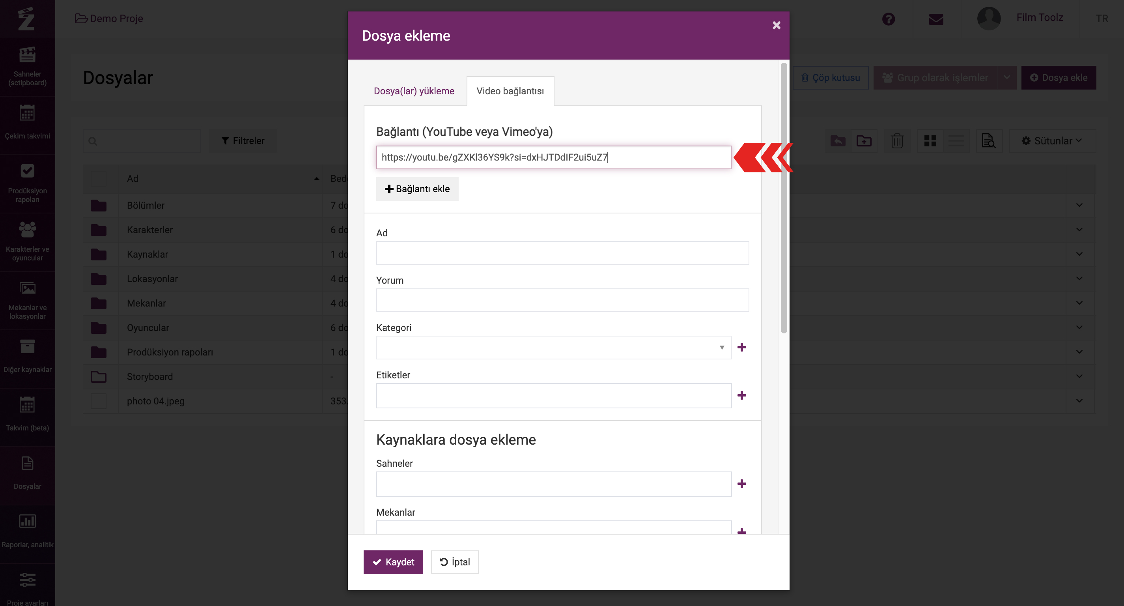This screenshot has height=606, width=1124.
Task: Click the Grup olarak işlemler button
Action: click(935, 78)
